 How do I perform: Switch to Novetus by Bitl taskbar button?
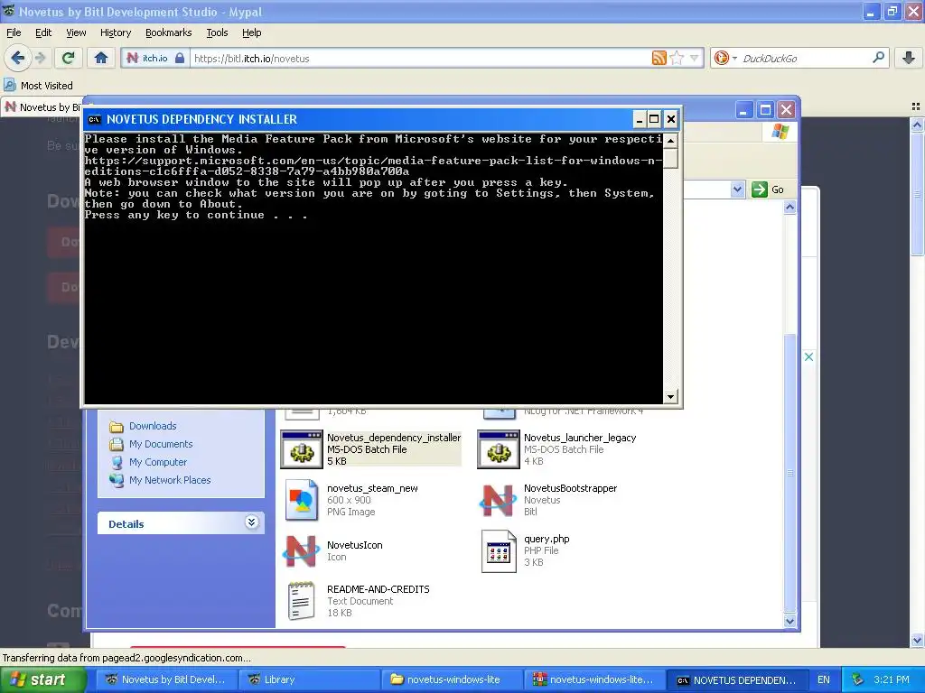coord(167,679)
